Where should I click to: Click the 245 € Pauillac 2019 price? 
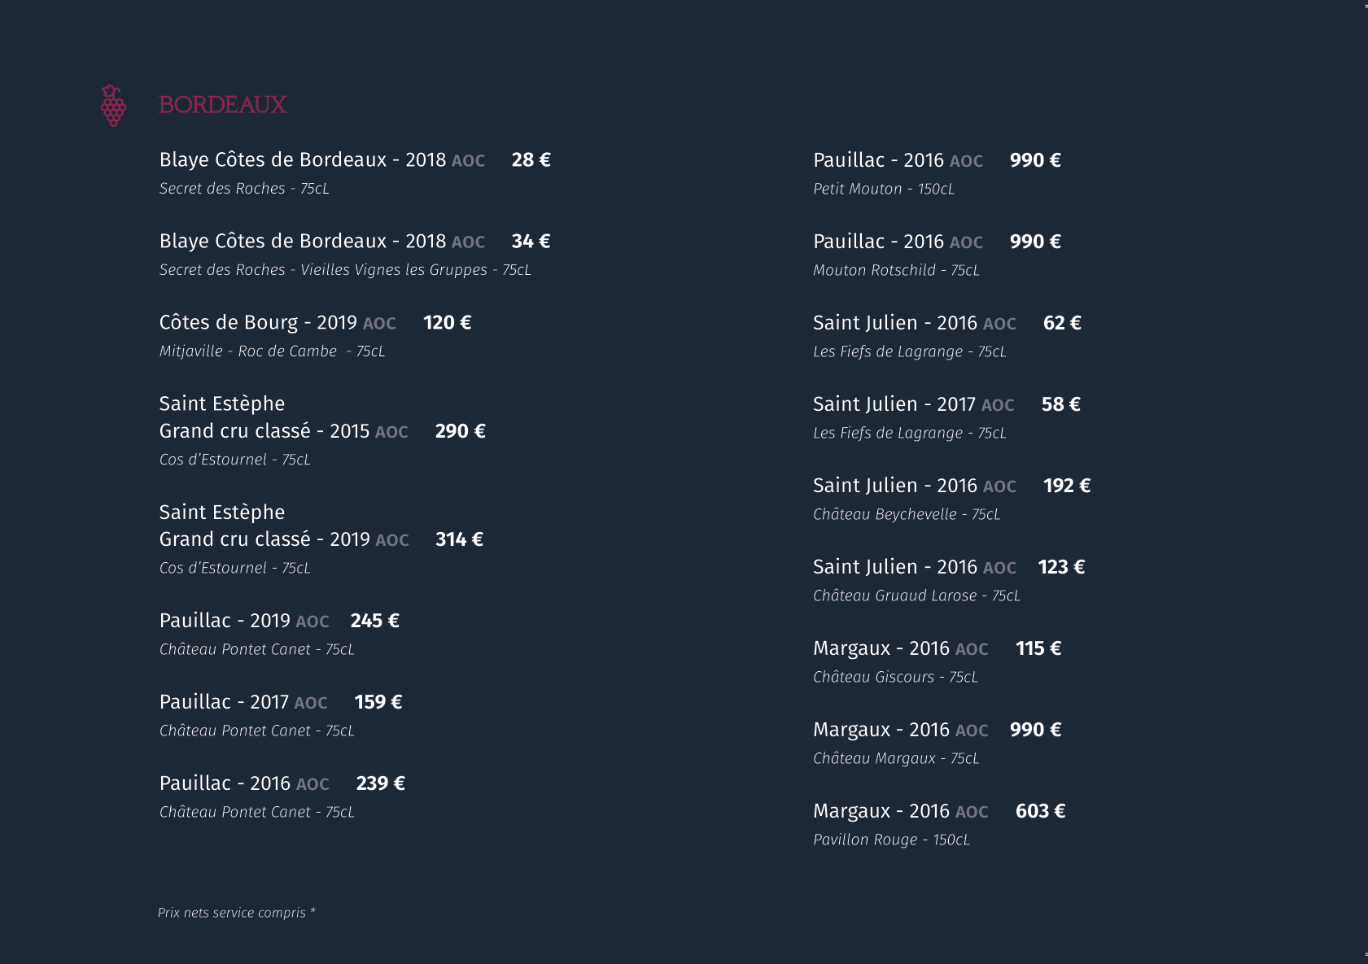point(374,621)
